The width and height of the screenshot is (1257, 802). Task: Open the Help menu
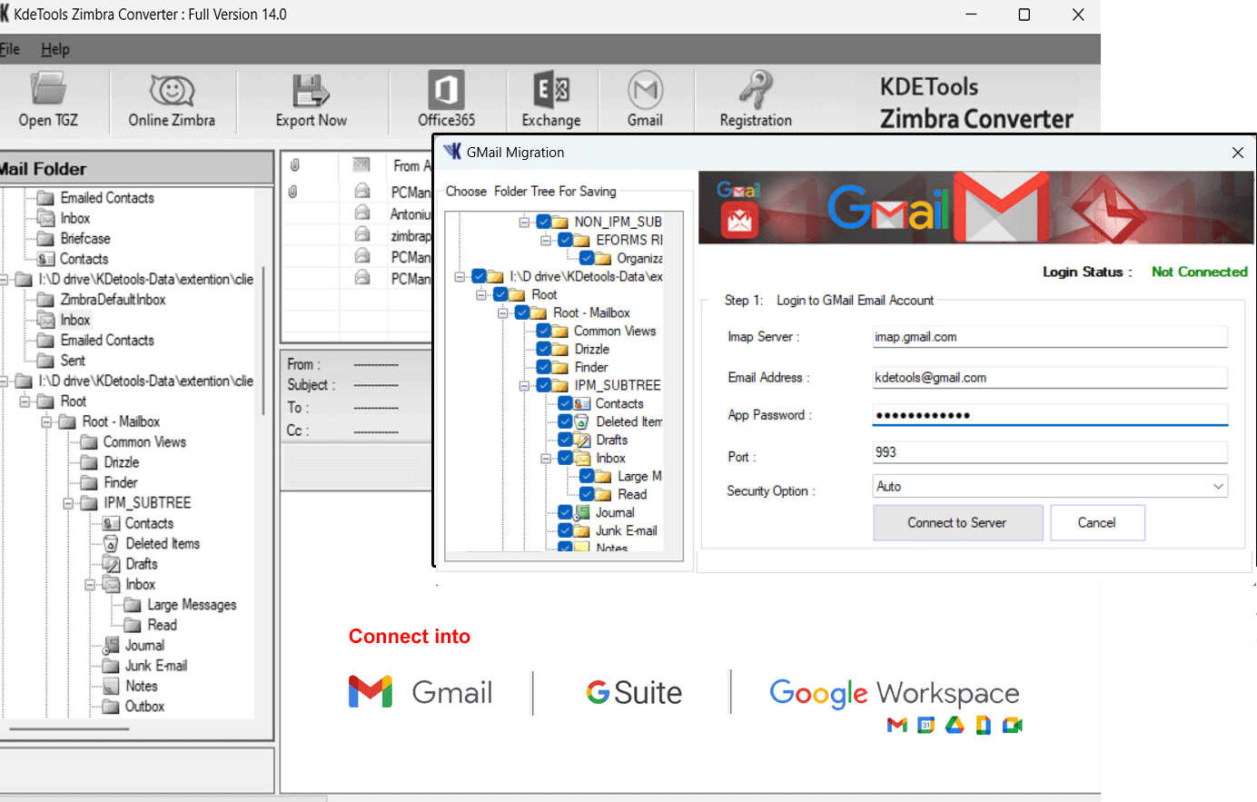[54, 49]
